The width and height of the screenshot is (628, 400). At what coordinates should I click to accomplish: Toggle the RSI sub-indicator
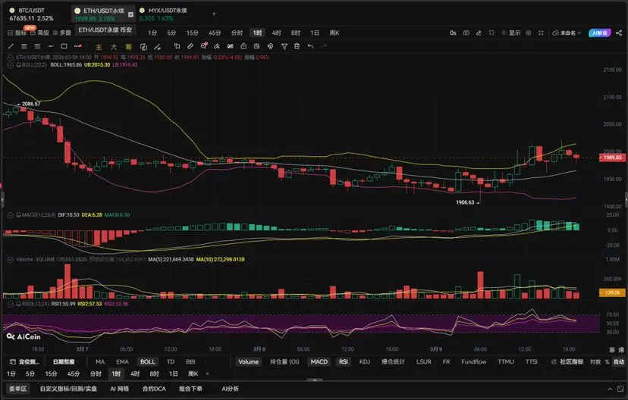coord(344,361)
